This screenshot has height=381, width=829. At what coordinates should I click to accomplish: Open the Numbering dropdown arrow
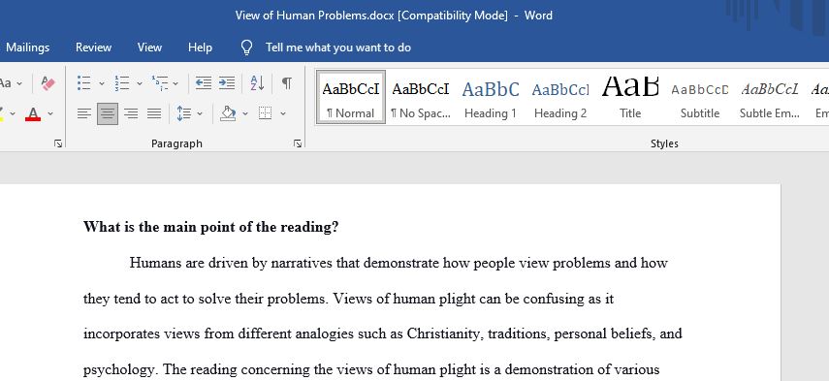click(140, 83)
